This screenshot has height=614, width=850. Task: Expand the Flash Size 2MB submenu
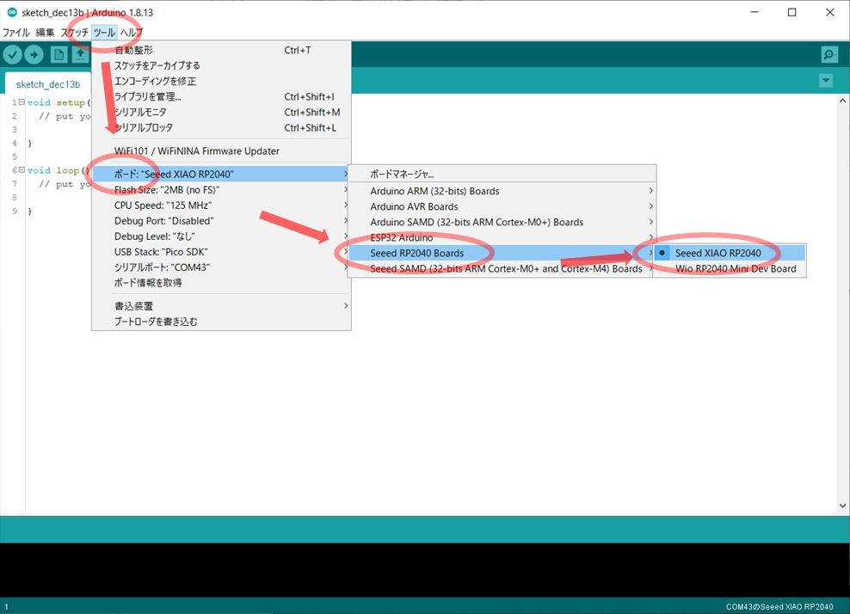(221, 190)
